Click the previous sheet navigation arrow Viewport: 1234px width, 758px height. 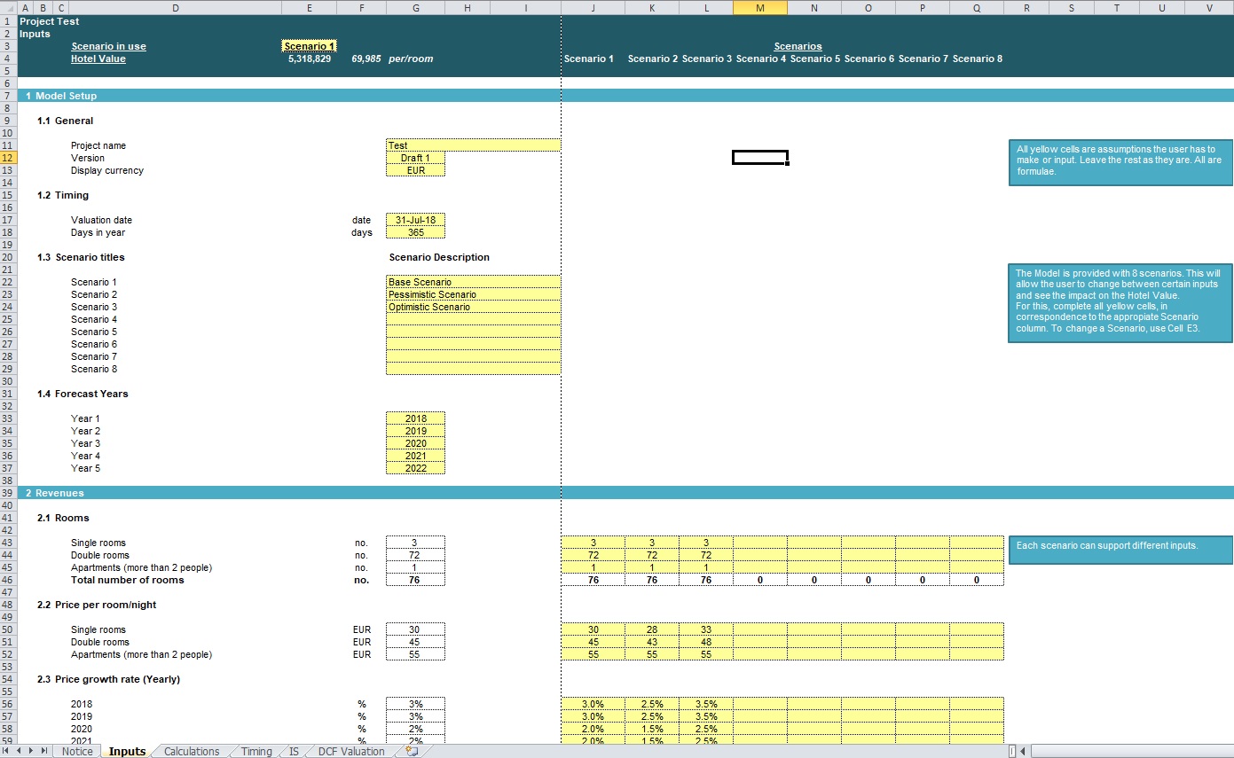(18, 751)
